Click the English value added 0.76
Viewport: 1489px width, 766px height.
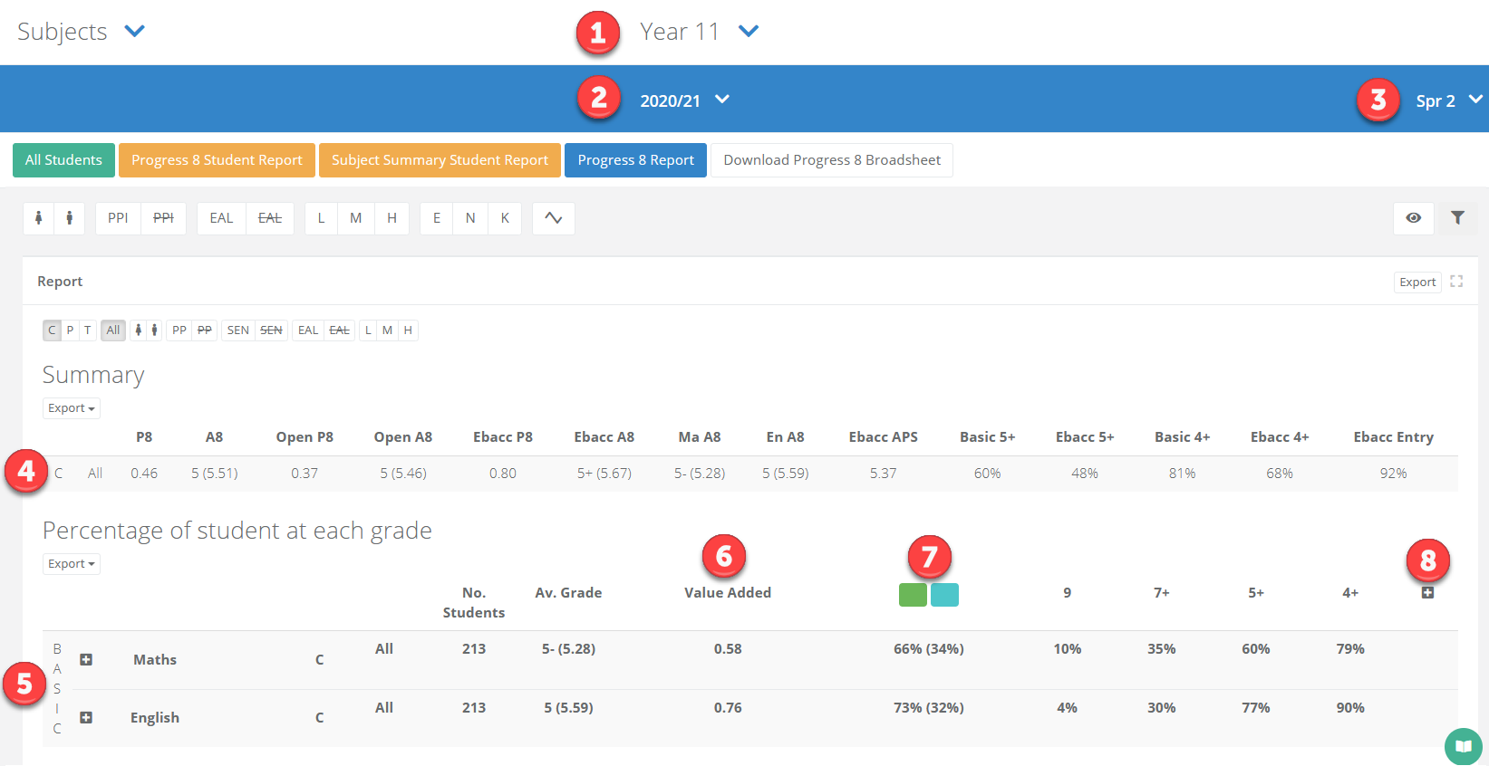point(728,708)
